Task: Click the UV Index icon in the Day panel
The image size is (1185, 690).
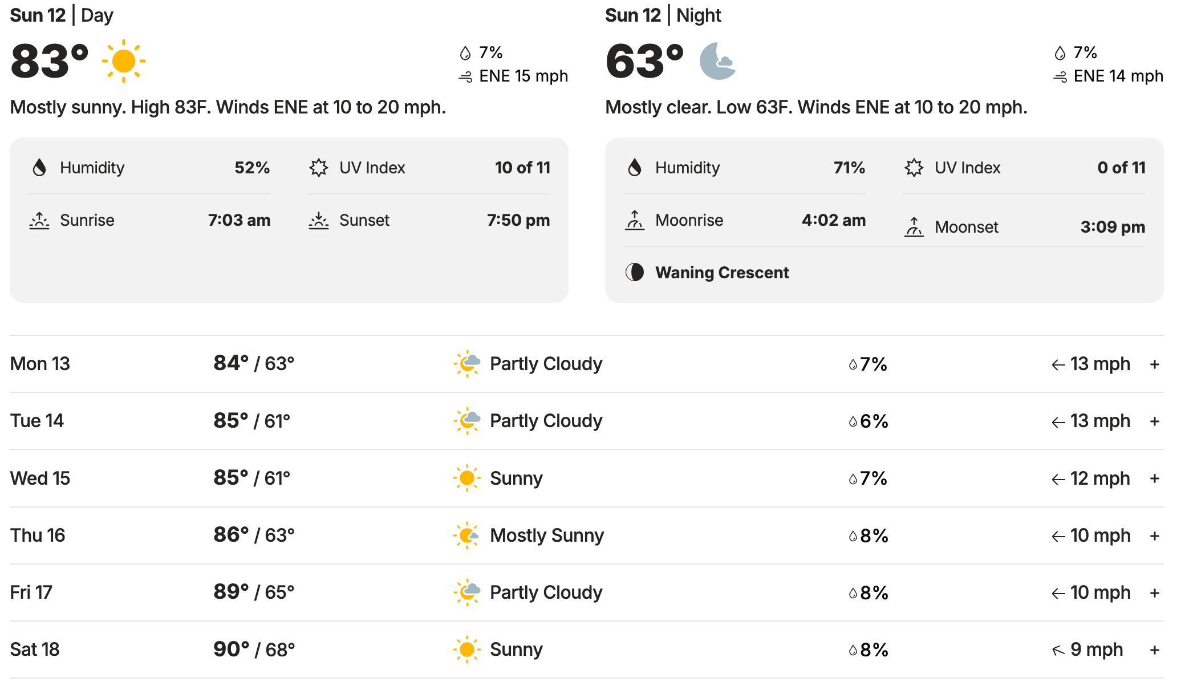Action: tap(319, 168)
